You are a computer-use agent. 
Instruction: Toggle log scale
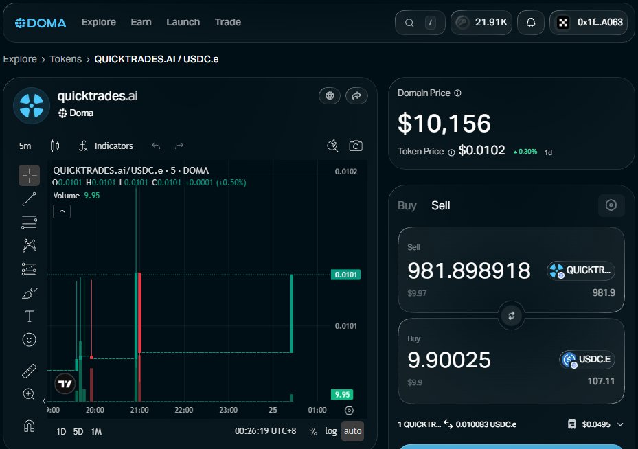[331, 431]
